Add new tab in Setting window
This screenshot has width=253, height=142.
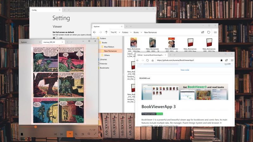coord(65,10)
